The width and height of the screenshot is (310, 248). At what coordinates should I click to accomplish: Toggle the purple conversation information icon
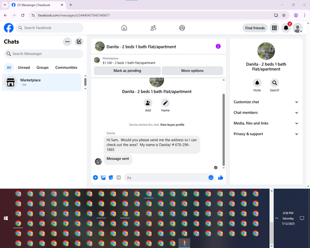click(x=218, y=46)
